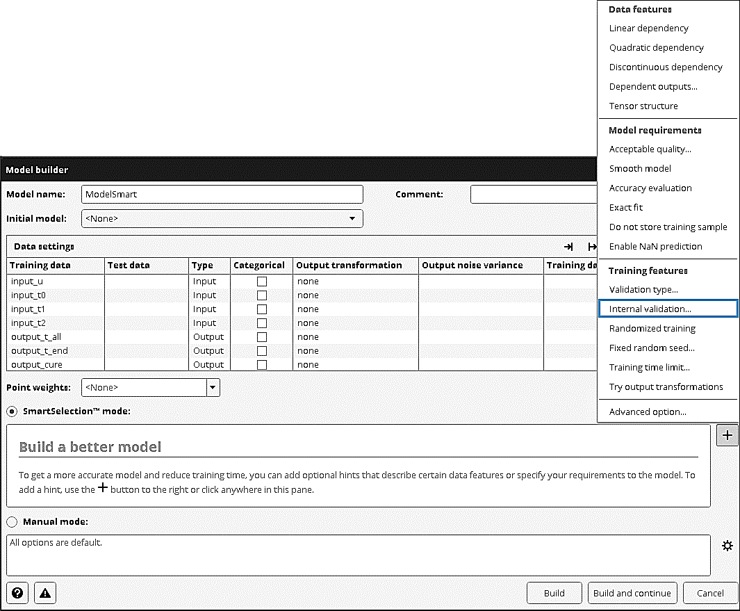Click the Training data column header

point(56,266)
